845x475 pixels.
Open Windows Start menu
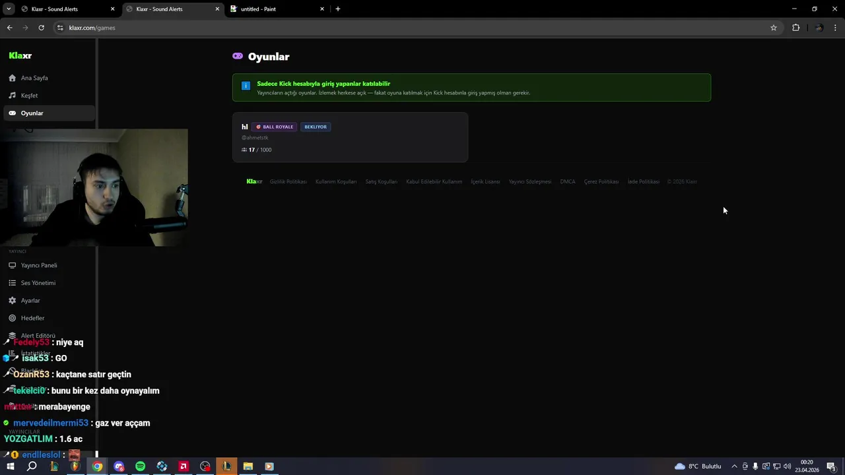tap(10, 466)
